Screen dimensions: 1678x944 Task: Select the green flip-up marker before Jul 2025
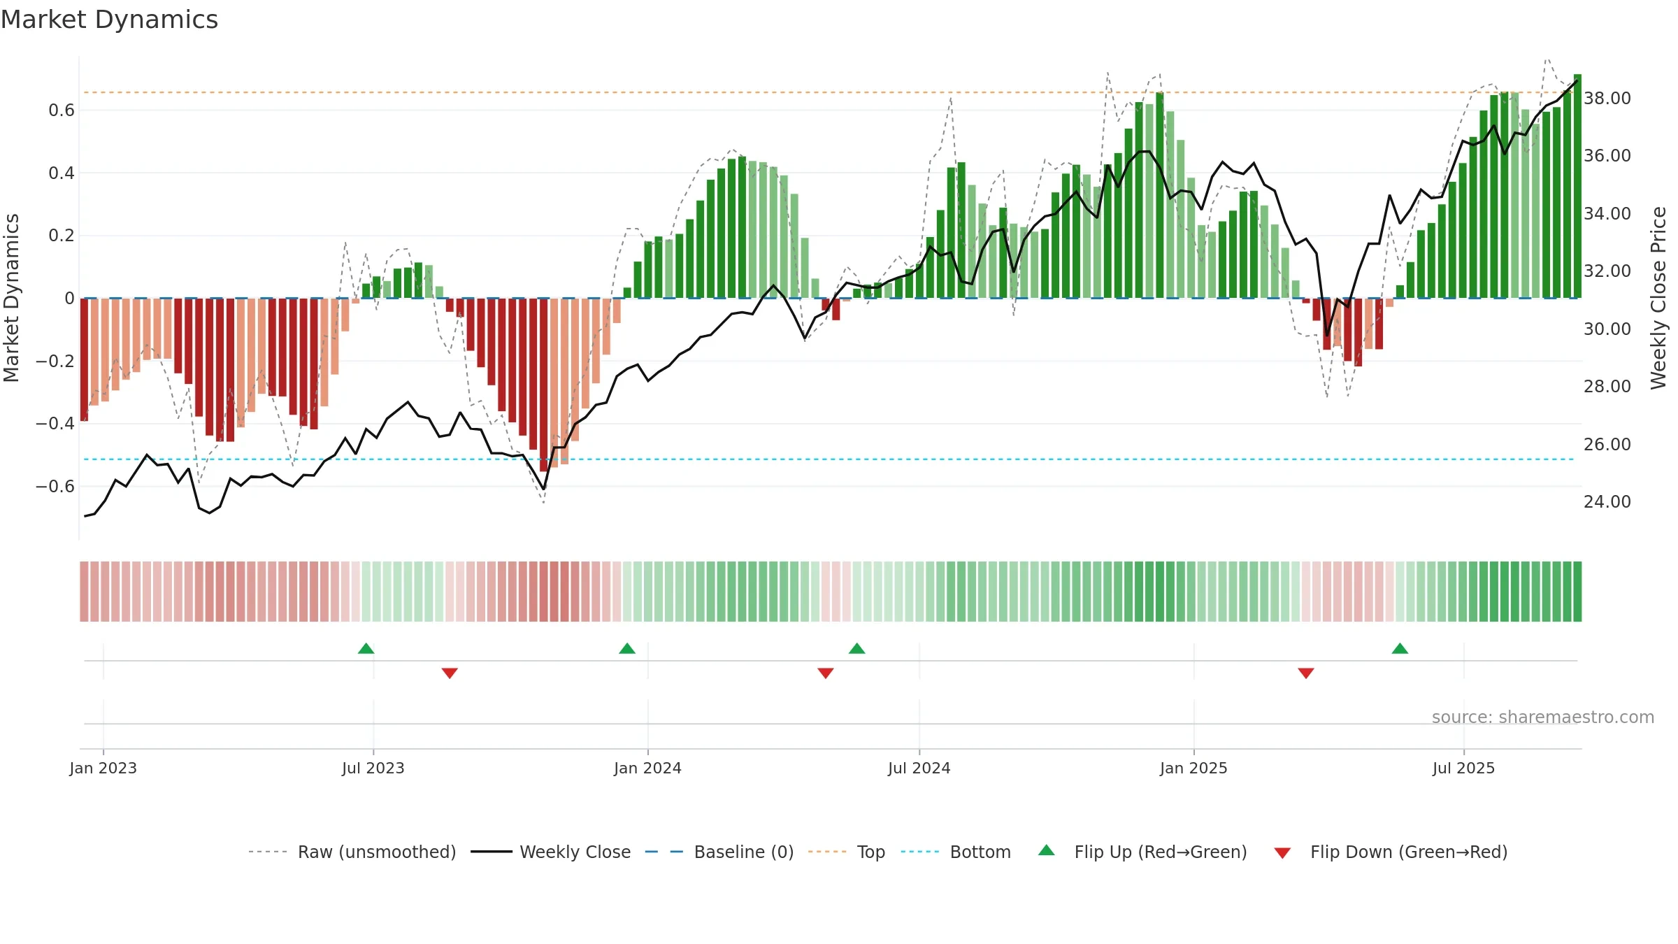coord(1400,648)
